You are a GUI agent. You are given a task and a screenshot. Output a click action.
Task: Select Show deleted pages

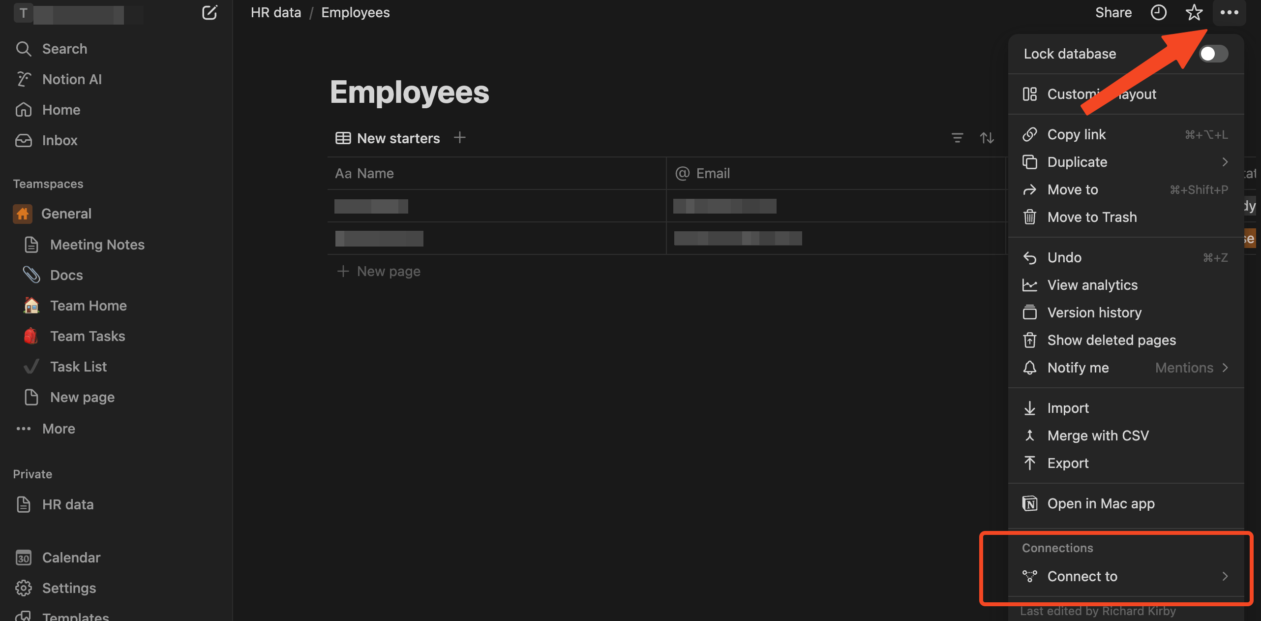pos(1126,340)
